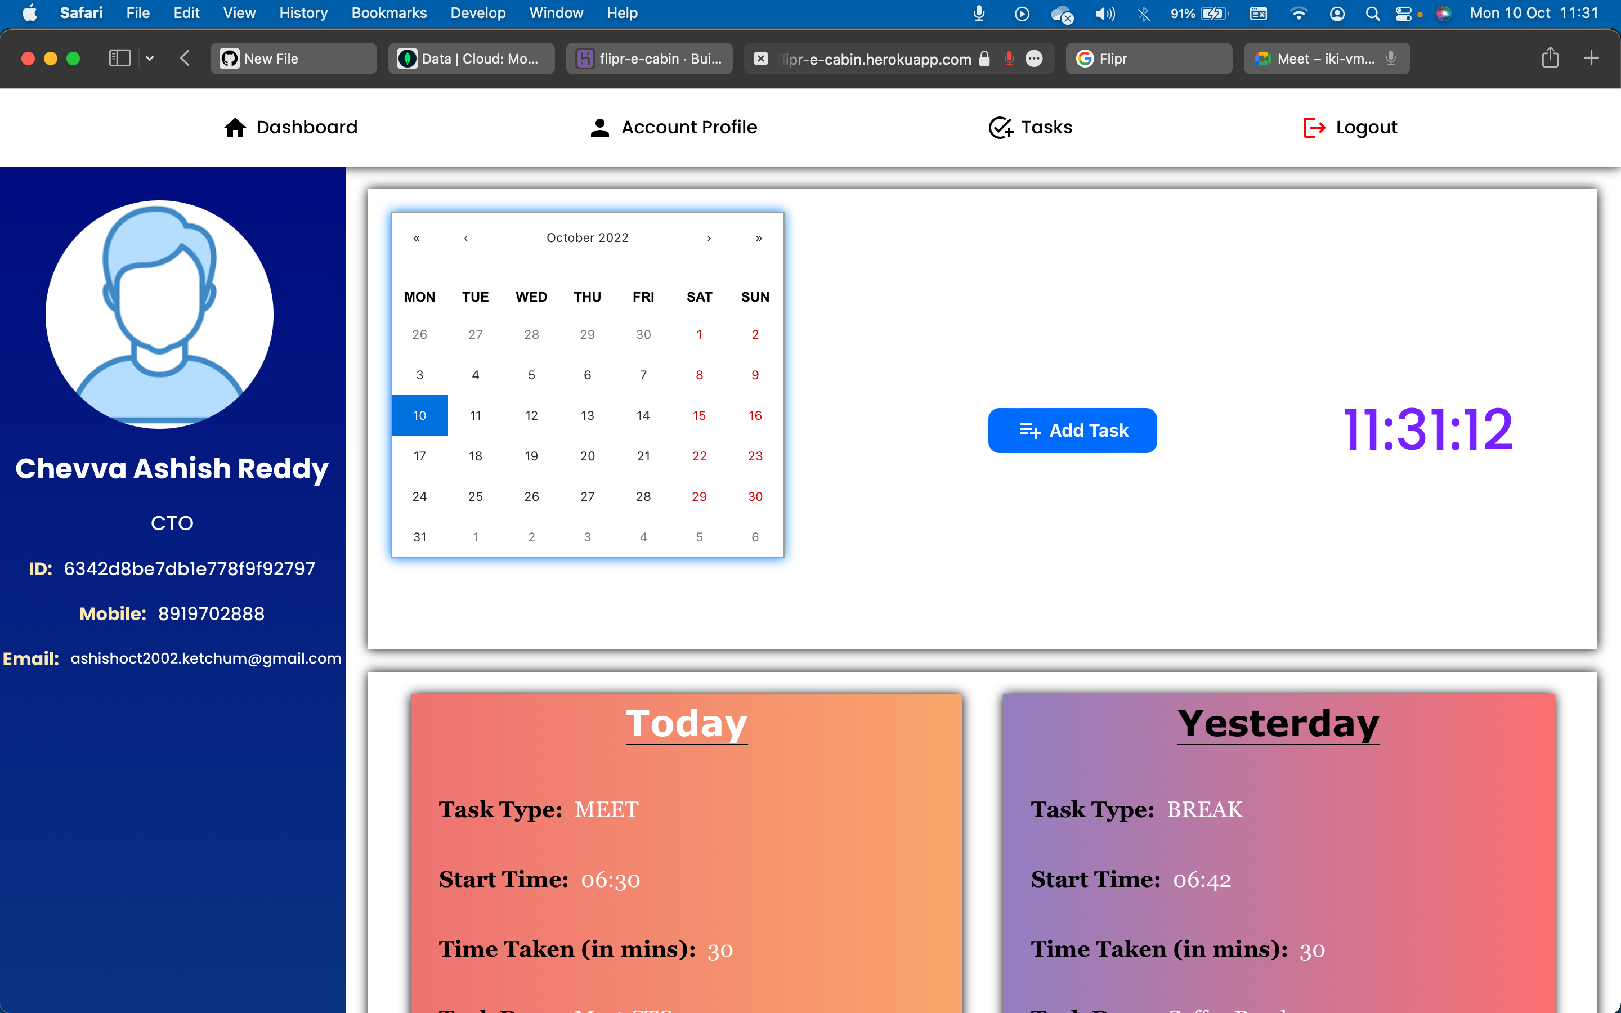The image size is (1621, 1013).
Task: Jump back one year in calendar
Action: point(417,238)
